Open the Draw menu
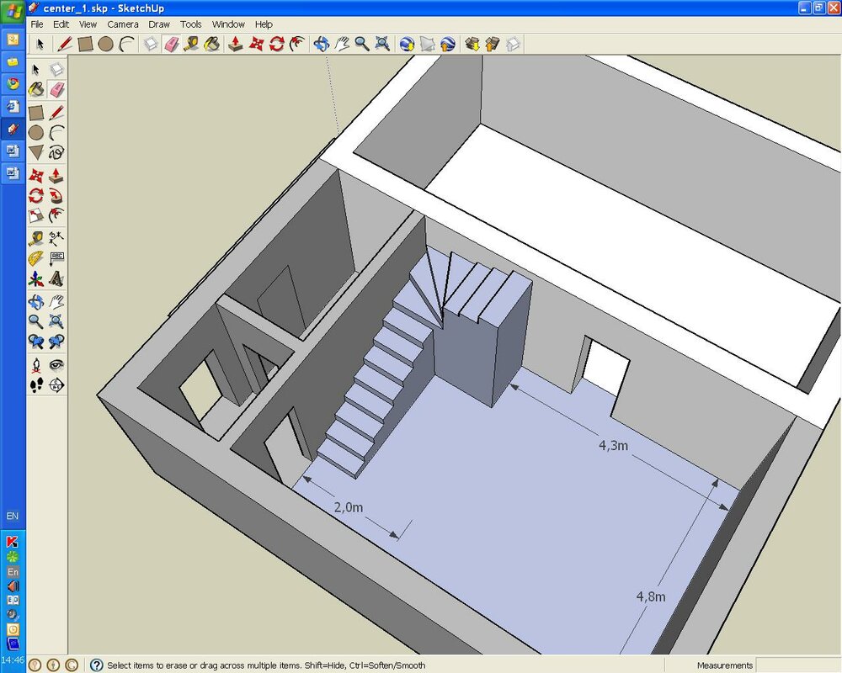The height and width of the screenshot is (673, 842). click(x=159, y=24)
